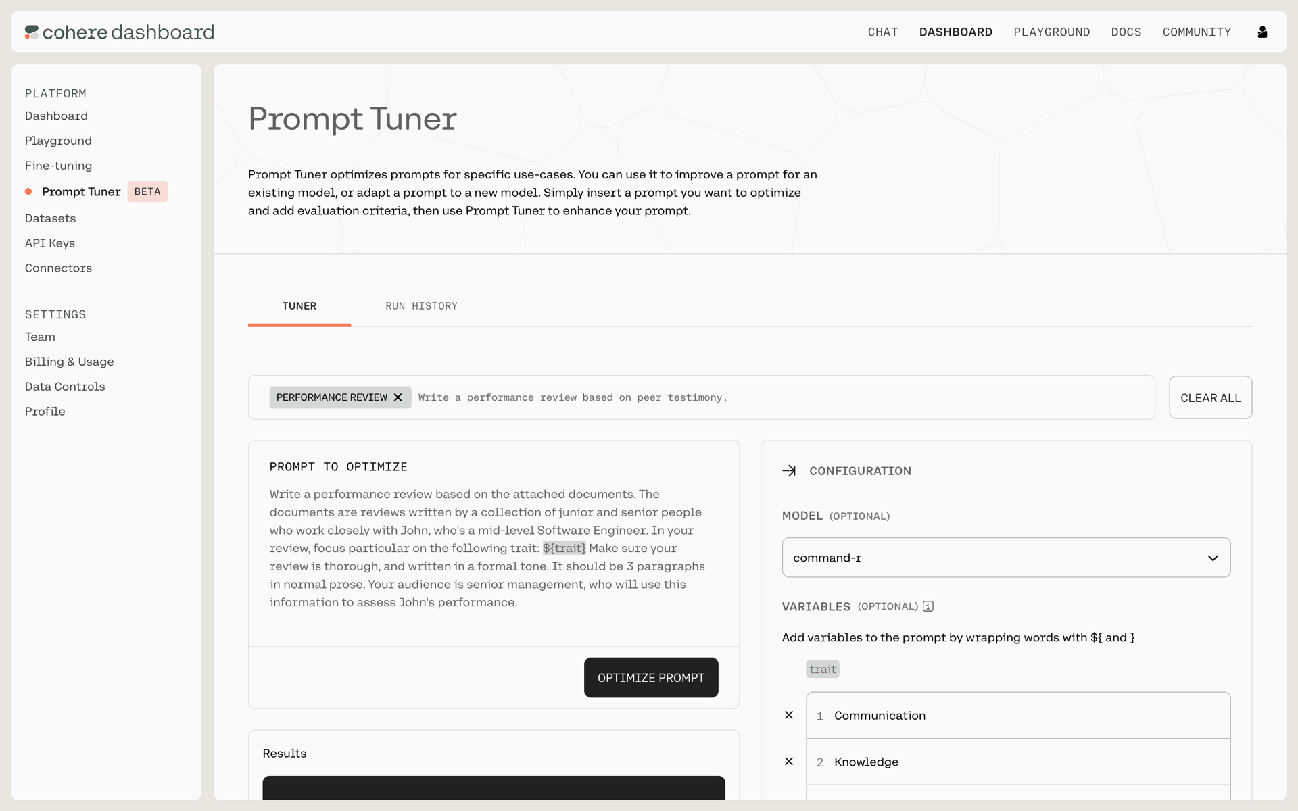Edit the Knowledge variable value field
Screen dimensions: 1298x811
point(1018,762)
